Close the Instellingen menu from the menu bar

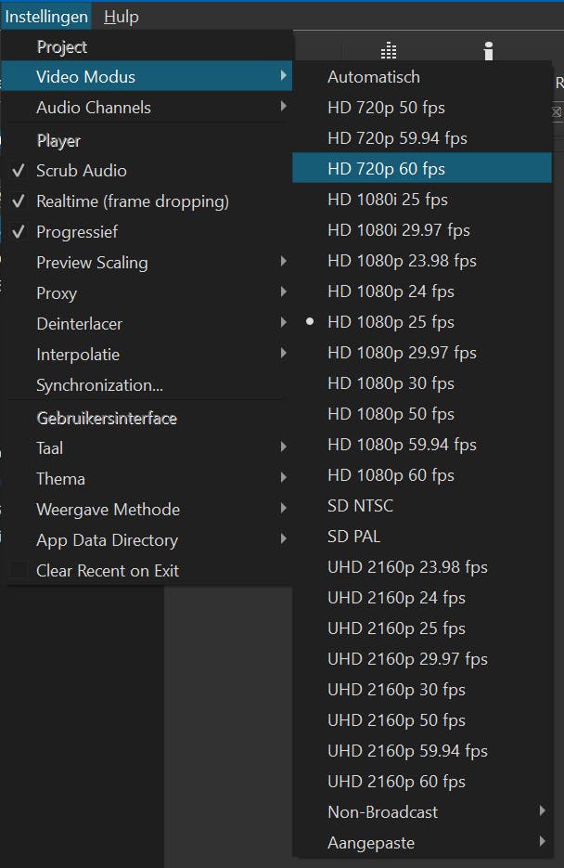46,17
